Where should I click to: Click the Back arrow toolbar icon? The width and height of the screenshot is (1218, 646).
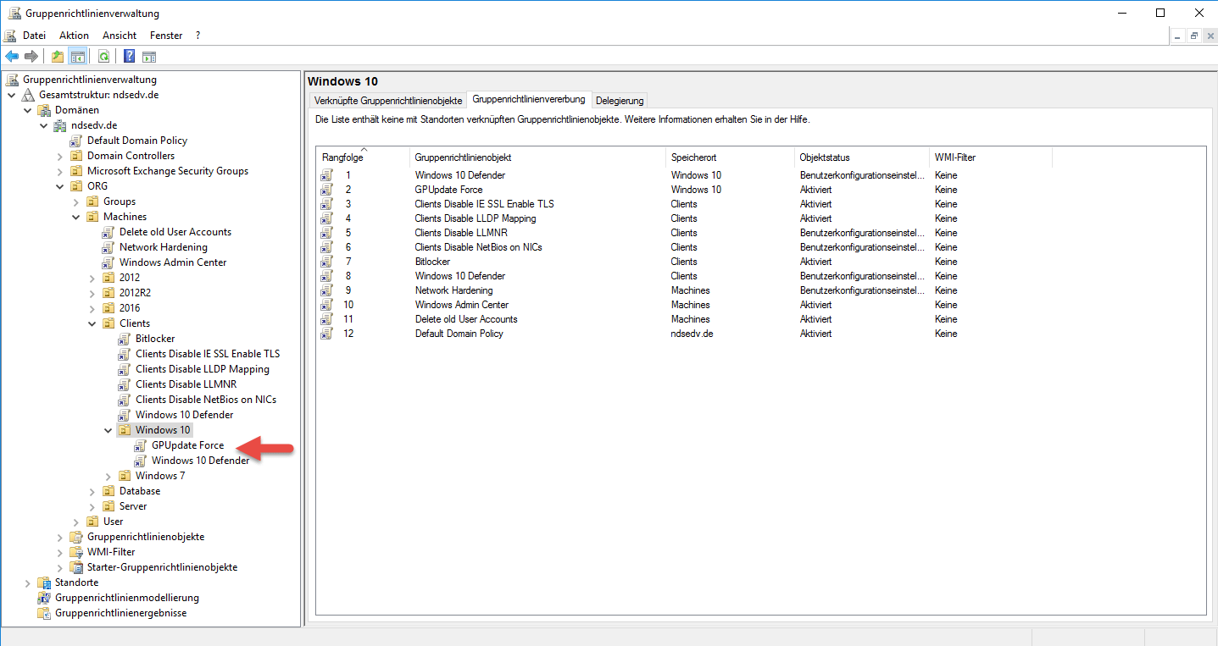coord(12,57)
